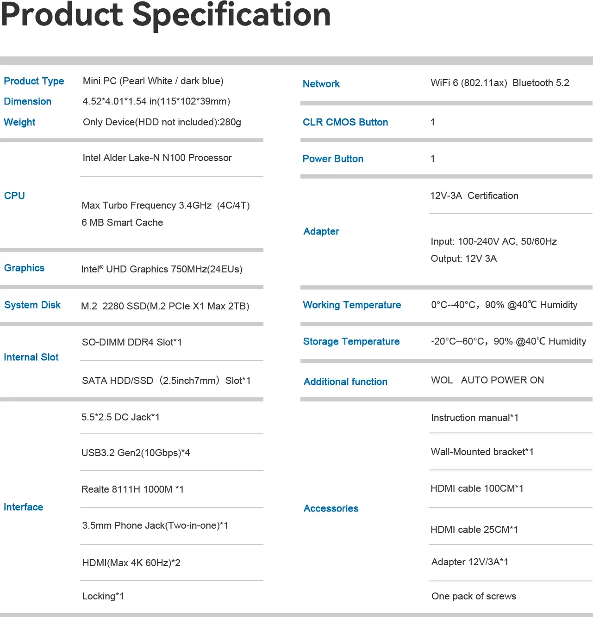Select the Interface label
Image resolution: width=593 pixels, height=617 pixels.
23,507
